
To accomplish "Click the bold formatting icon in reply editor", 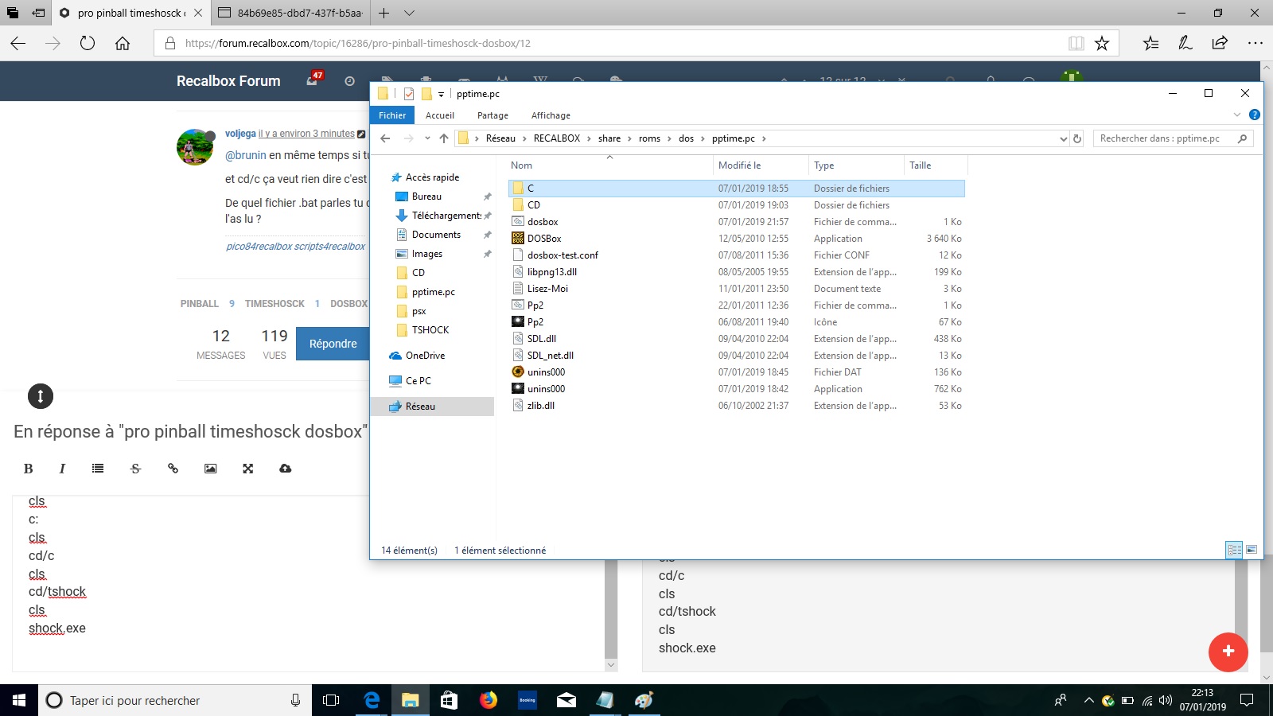I will pyautogui.click(x=28, y=469).
